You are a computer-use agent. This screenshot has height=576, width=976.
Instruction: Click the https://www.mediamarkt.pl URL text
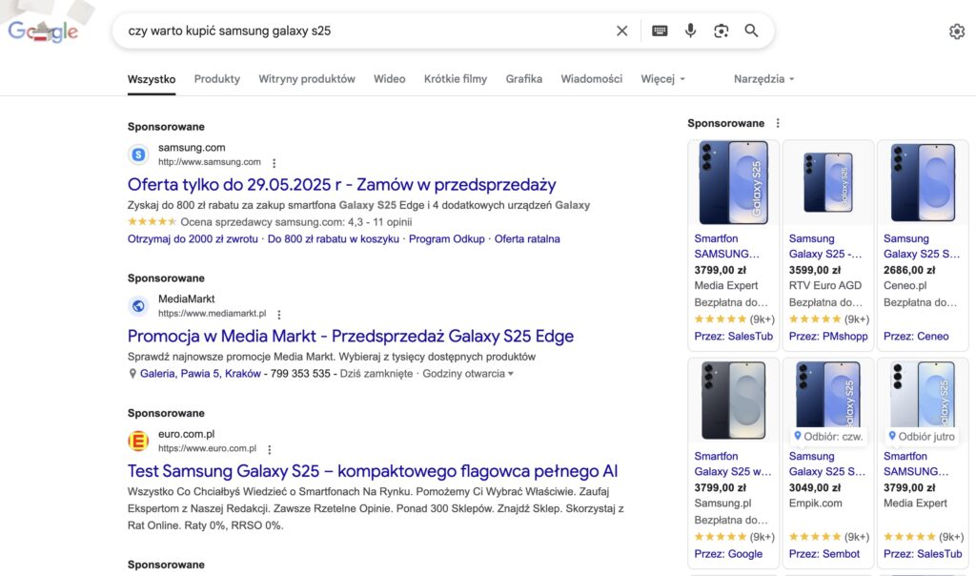pyautogui.click(x=212, y=314)
